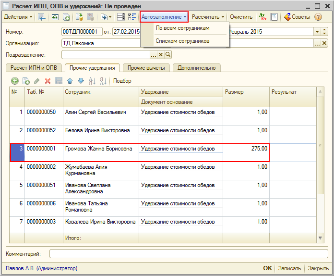Click the green add row icon
Screen dimensions: 334x276
[x=15, y=81]
